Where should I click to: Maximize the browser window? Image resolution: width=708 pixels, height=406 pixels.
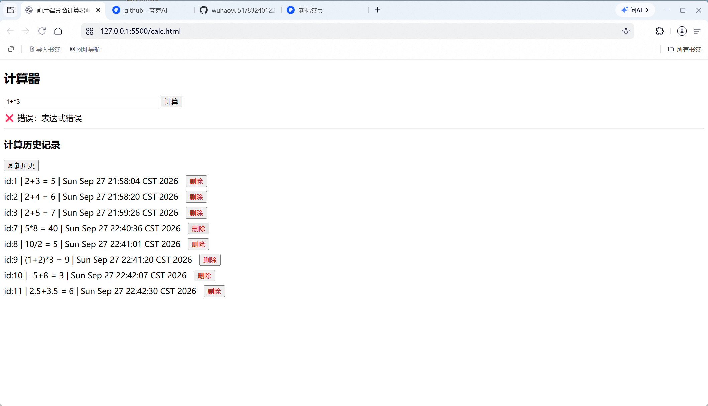tap(683, 10)
